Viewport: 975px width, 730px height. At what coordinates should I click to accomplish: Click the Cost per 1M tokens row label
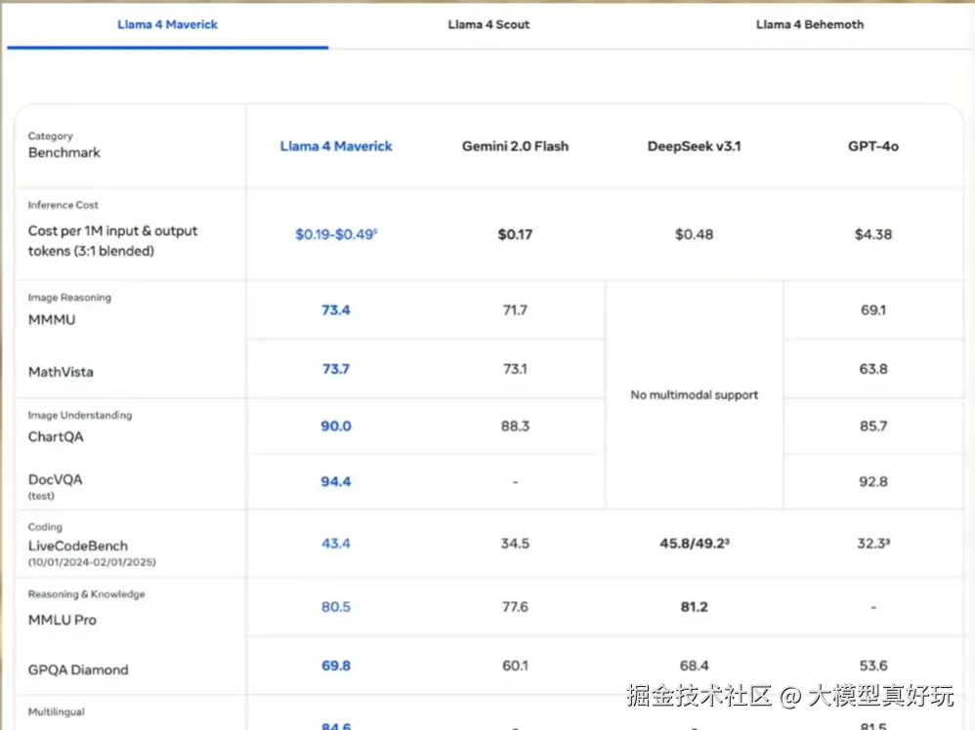tap(112, 240)
